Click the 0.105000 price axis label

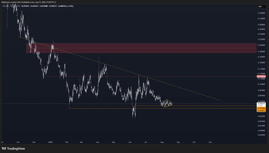(x=261, y=84)
